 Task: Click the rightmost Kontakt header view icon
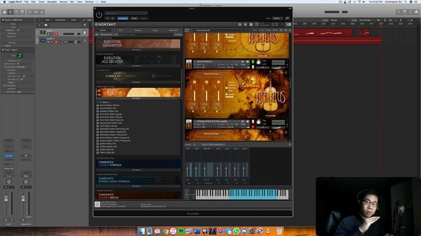pos(288,24)
